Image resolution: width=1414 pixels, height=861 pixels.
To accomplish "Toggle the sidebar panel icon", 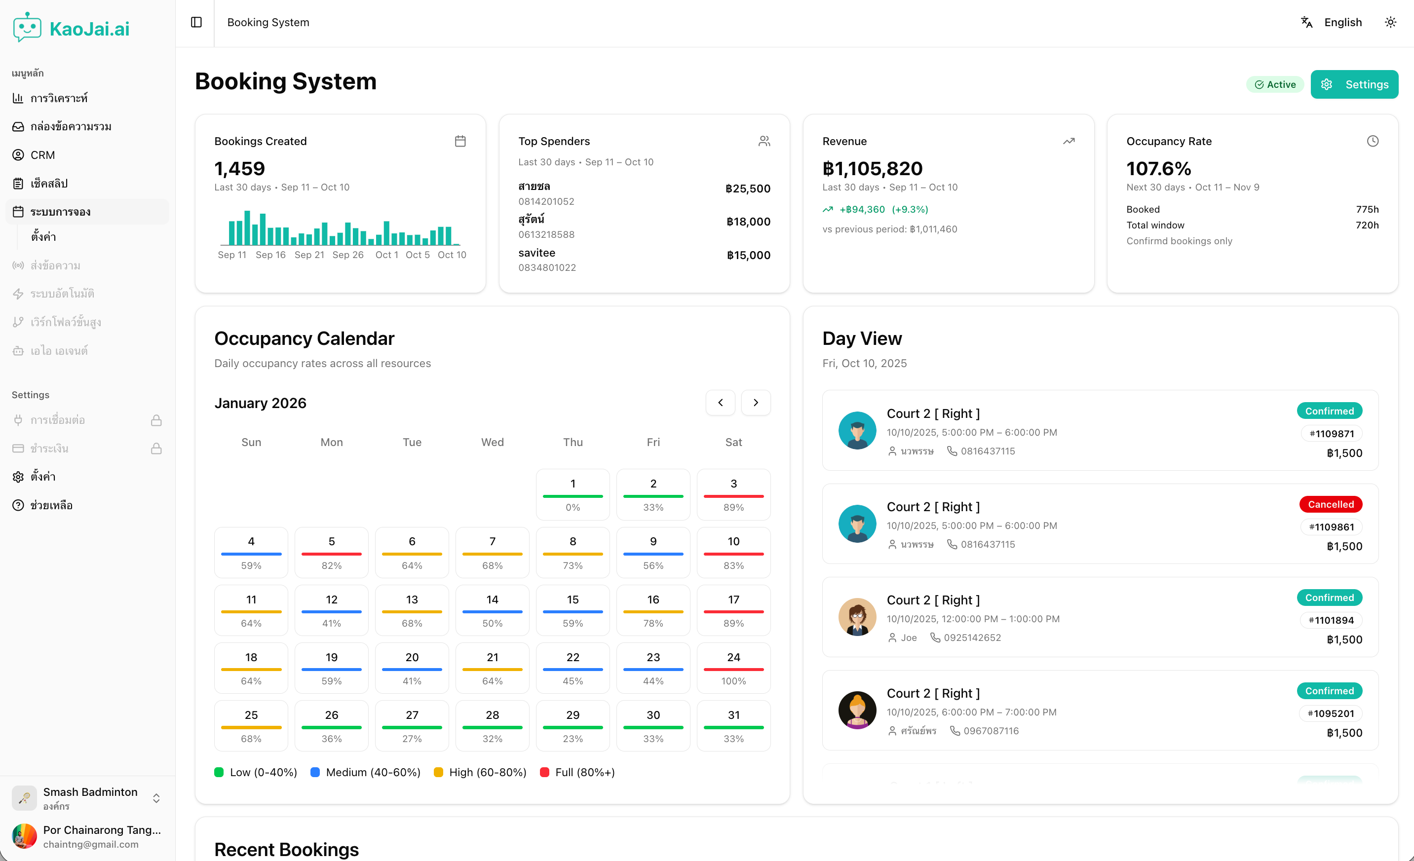I will pos(196,22).
